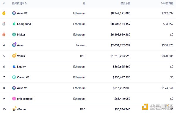Viewport: 176px width, 113px height.
Task: Click the gold rank 1 medal
Action: pos(4,13)
